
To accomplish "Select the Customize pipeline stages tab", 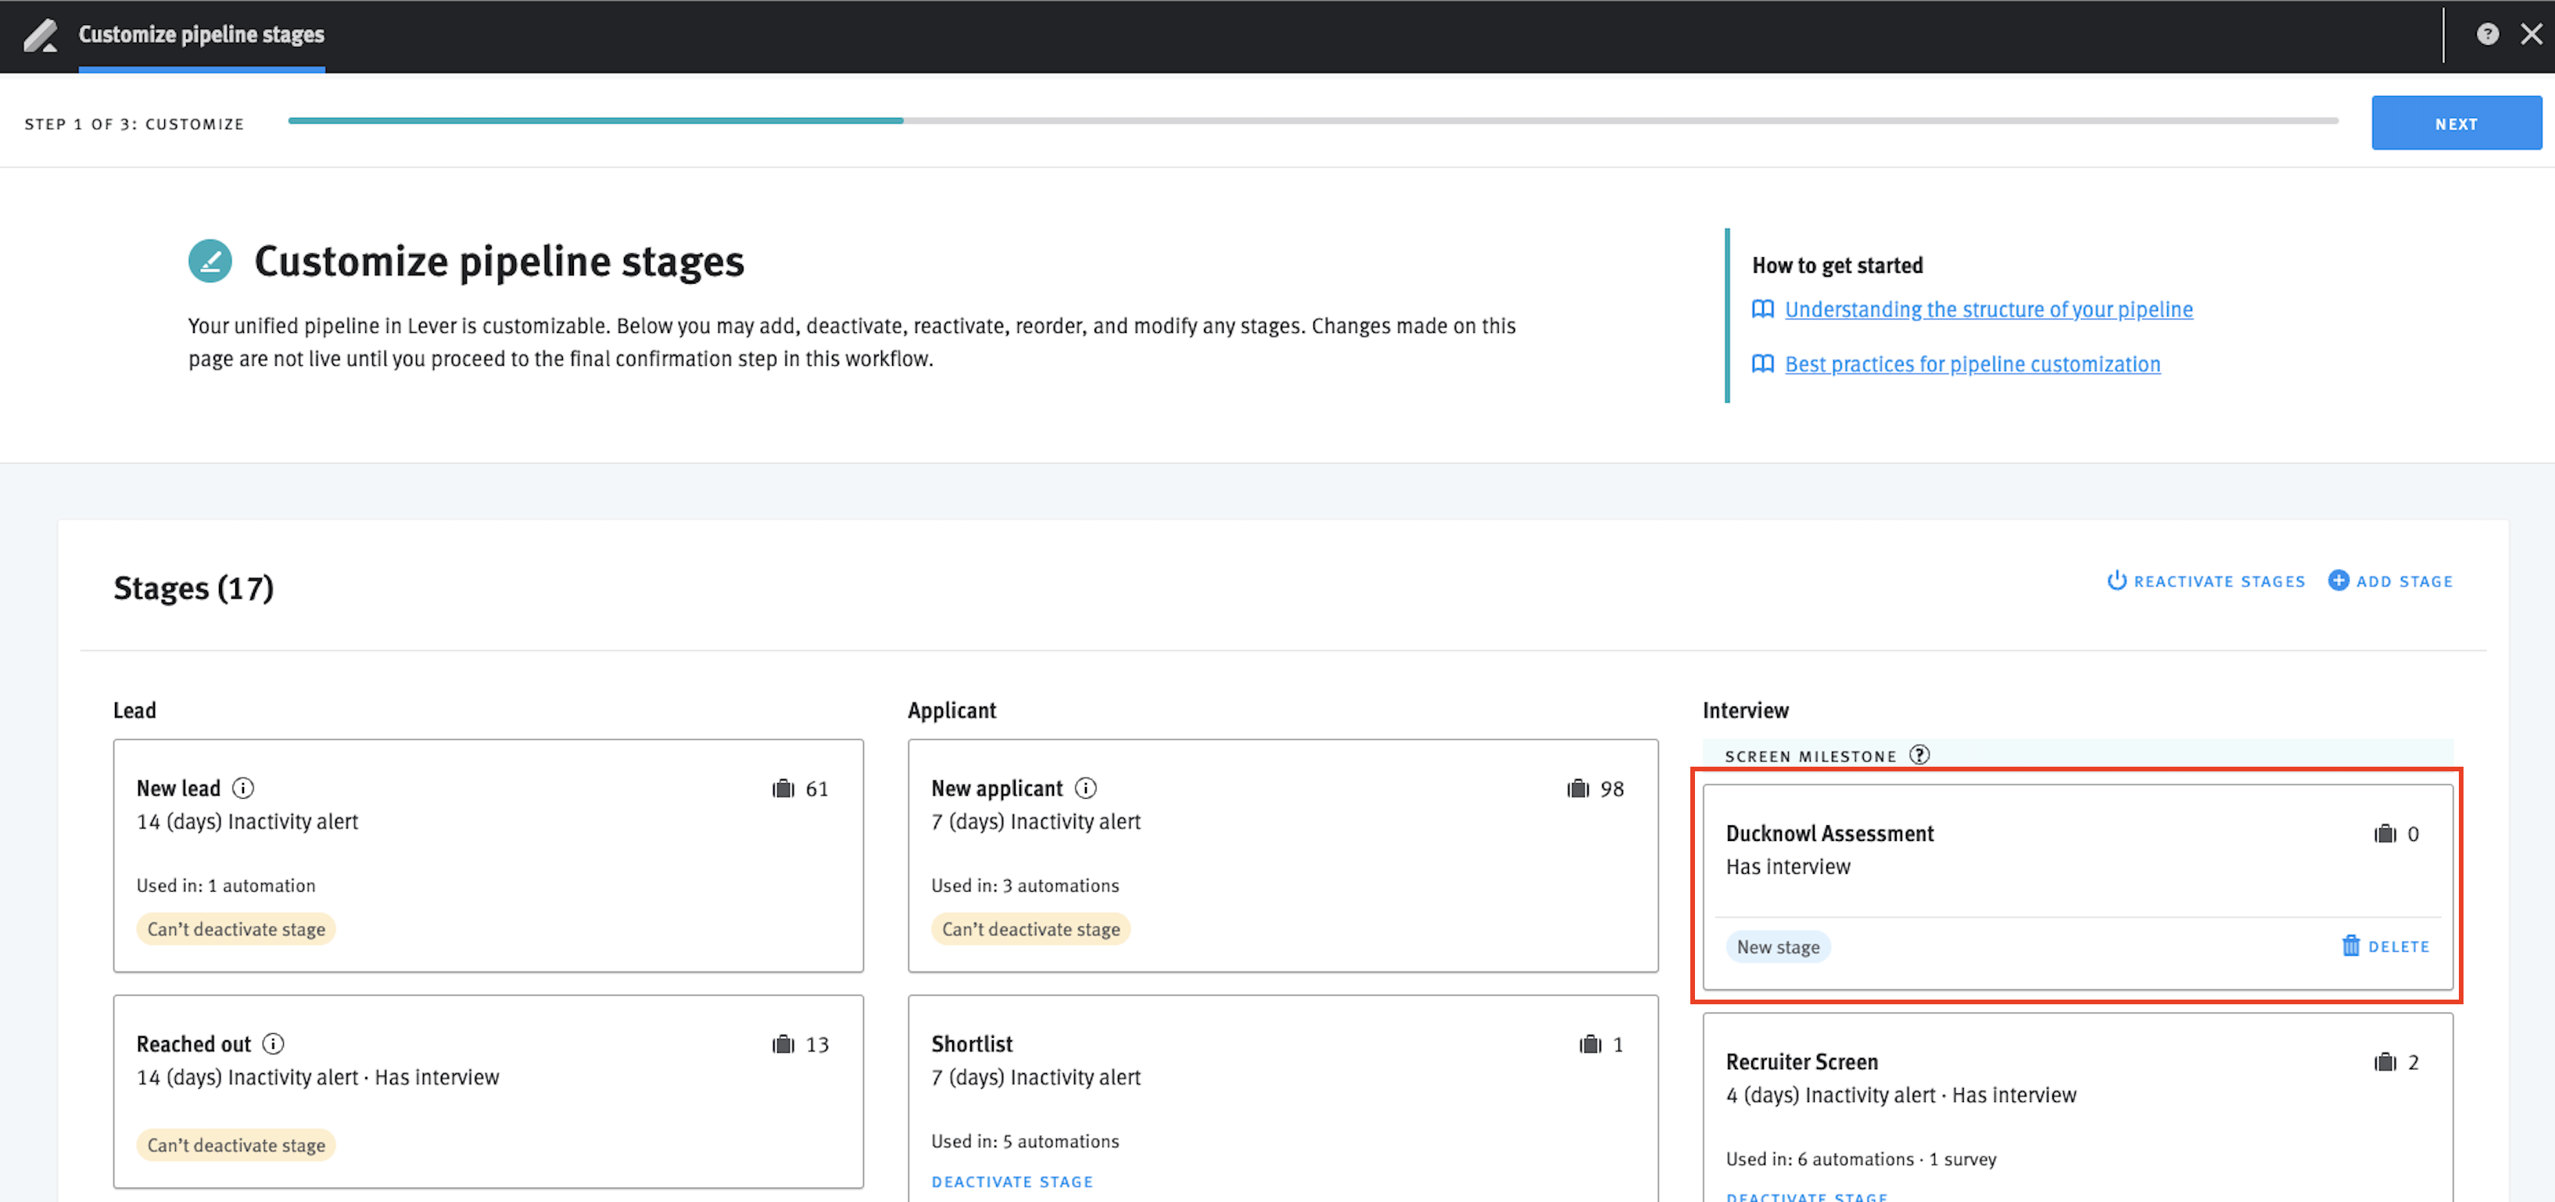I will (202, 34).
